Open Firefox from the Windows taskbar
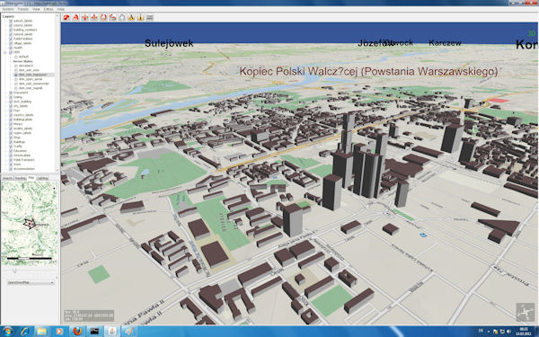539x337 pixels. point(77,331)
